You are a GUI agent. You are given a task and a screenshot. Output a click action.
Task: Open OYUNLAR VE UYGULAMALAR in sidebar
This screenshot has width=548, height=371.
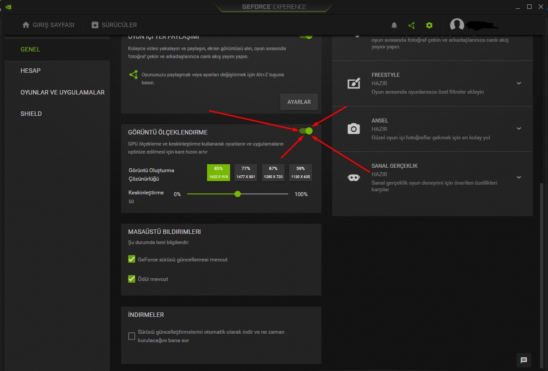pos(63,92)
